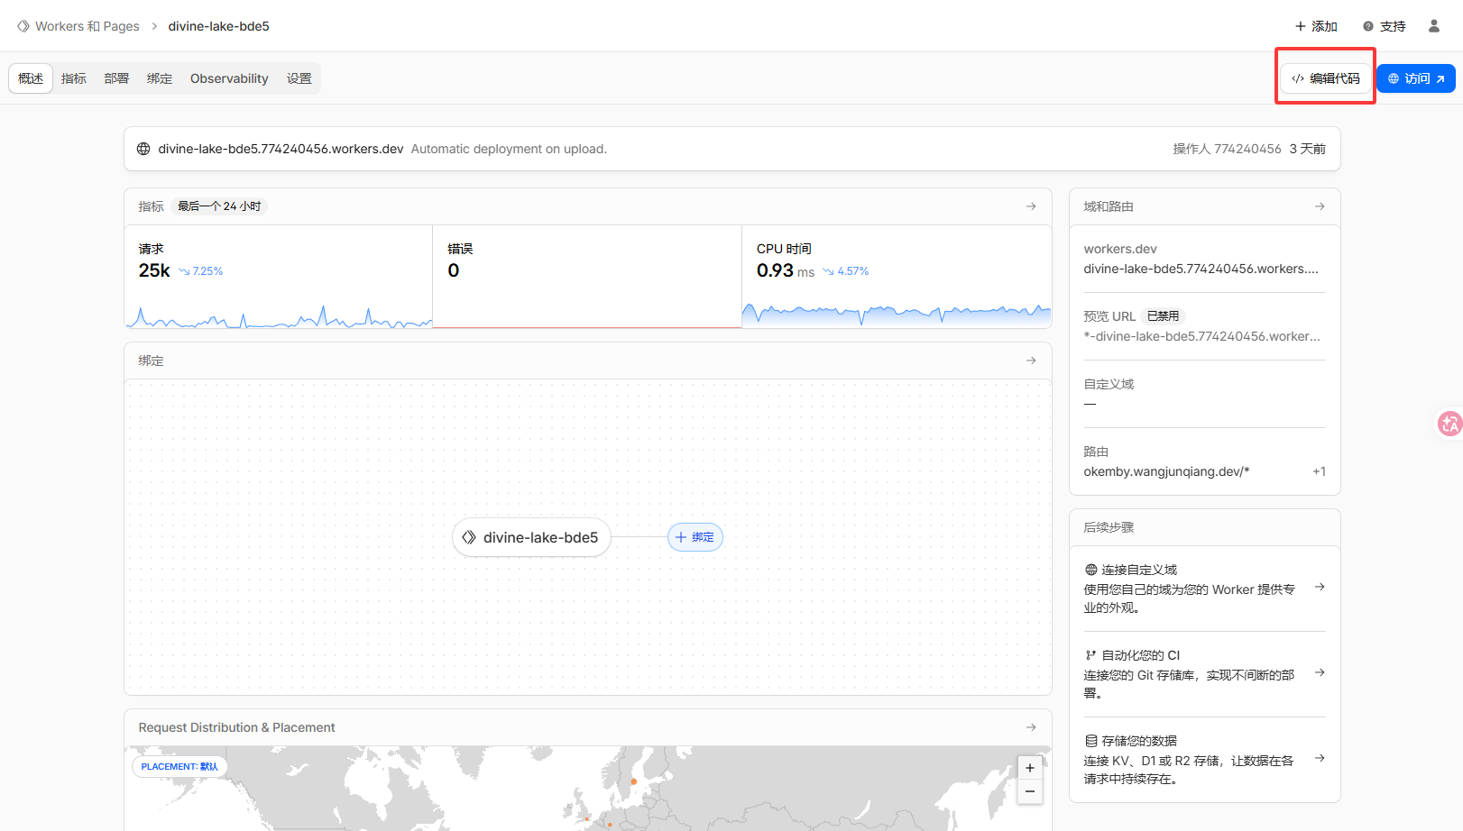Go to Workers 和 Pages breadcrumb
The image size is (1463, 831).
87,26
